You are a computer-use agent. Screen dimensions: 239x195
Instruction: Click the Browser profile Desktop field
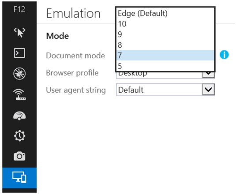(159, 75)
